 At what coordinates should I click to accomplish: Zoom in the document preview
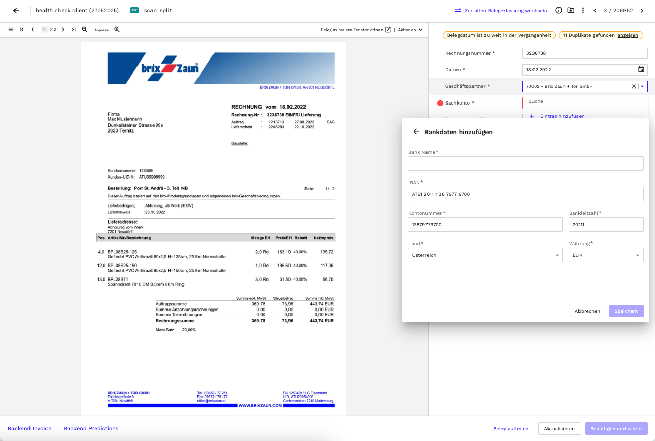[117, 30]
